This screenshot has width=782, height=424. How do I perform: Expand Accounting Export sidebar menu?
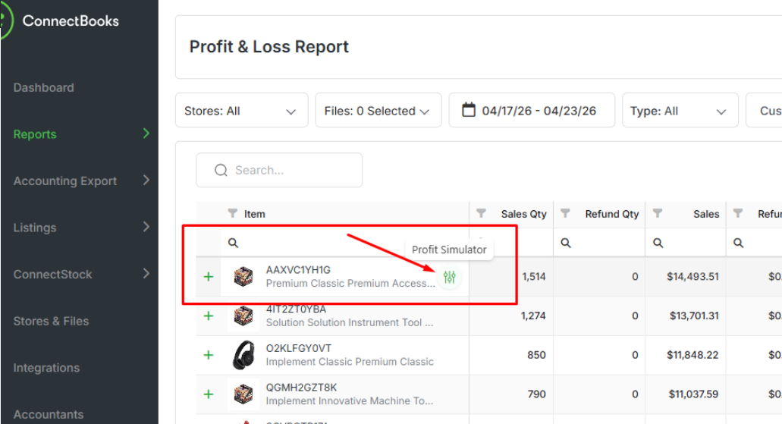[x=81, y=181]
